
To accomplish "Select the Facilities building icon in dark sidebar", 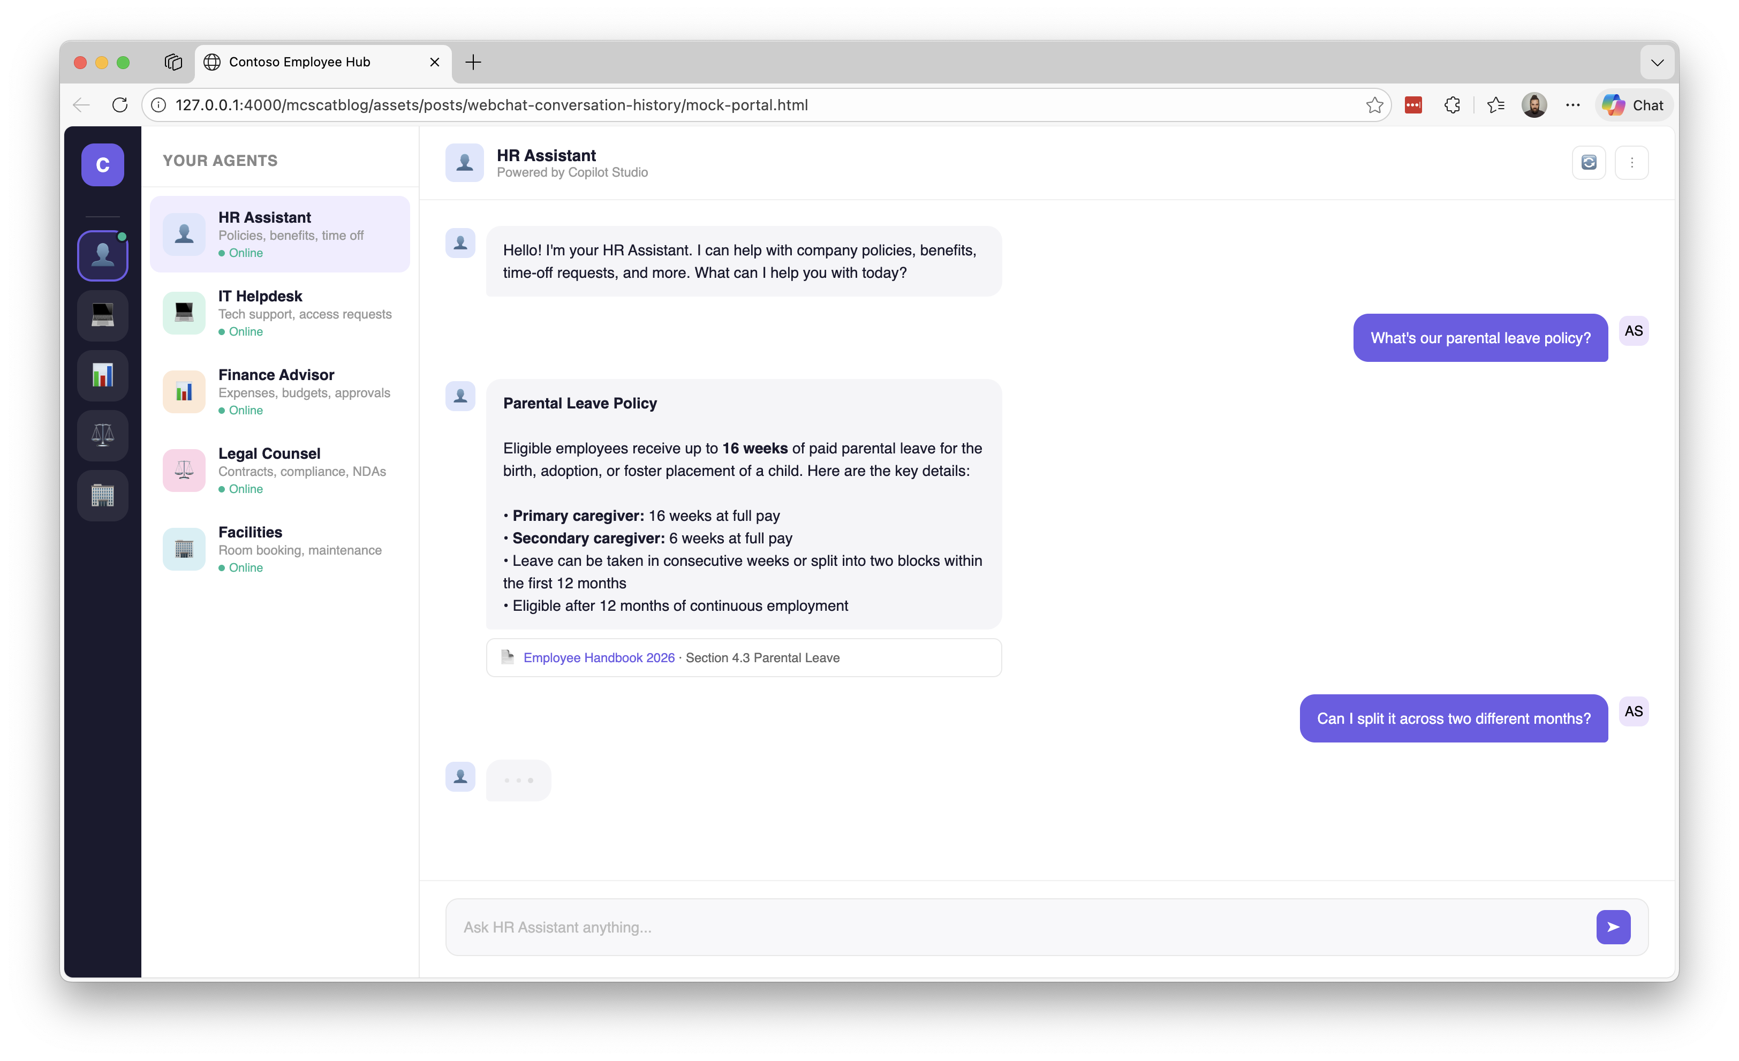I will point(103,495).
